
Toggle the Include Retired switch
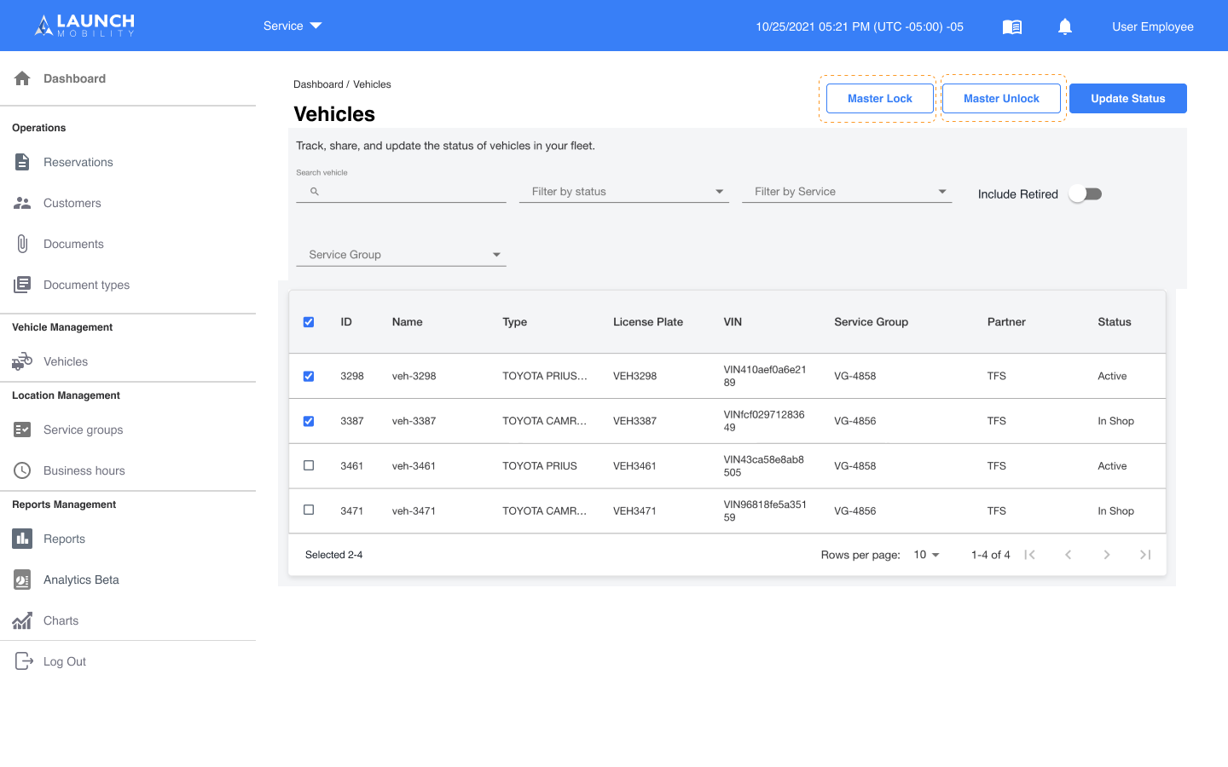tap(1086, 194)
